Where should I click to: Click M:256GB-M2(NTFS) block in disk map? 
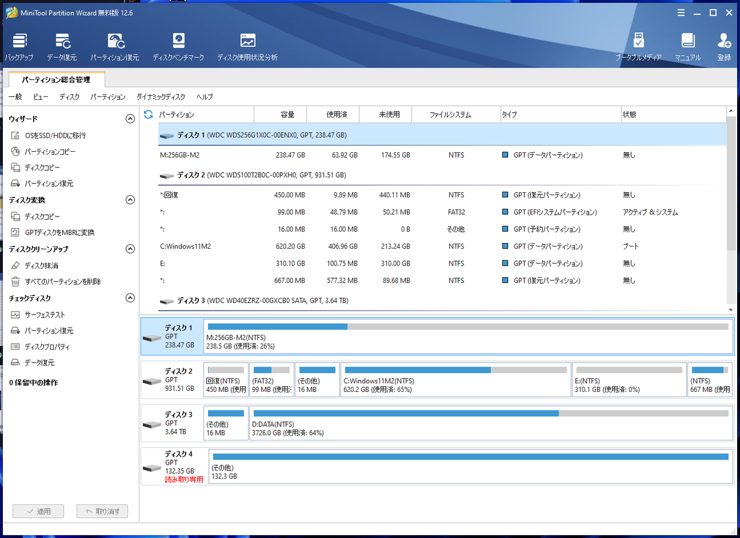468,336
